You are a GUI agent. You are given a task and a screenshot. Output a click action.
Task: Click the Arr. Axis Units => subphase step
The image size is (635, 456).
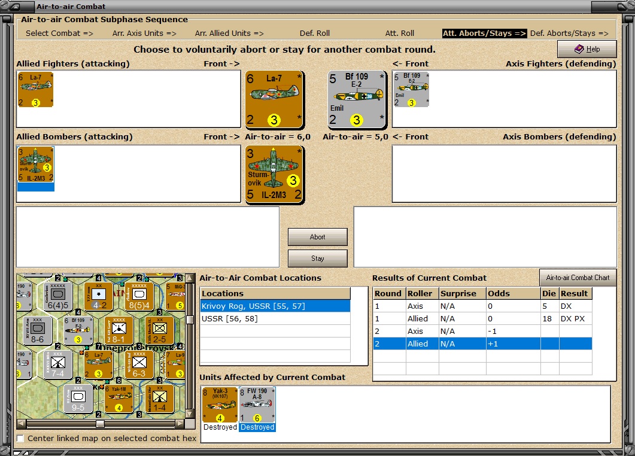[144, 33]
